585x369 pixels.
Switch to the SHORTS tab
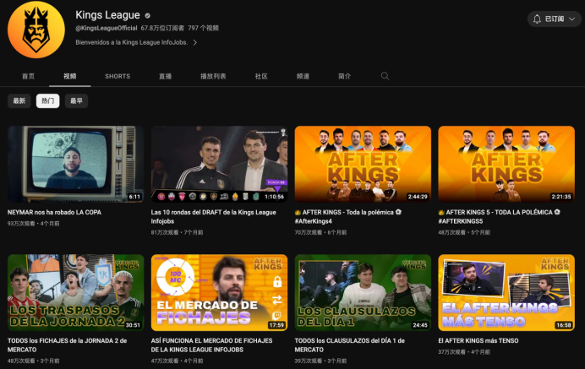click(118, 76)
